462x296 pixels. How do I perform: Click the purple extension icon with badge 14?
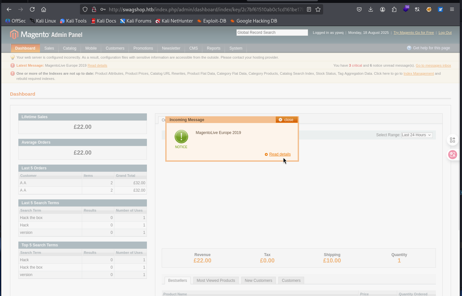point(406,9)
